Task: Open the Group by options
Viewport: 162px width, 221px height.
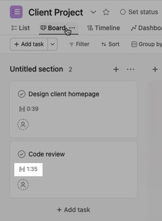Action: coord(146,44)
